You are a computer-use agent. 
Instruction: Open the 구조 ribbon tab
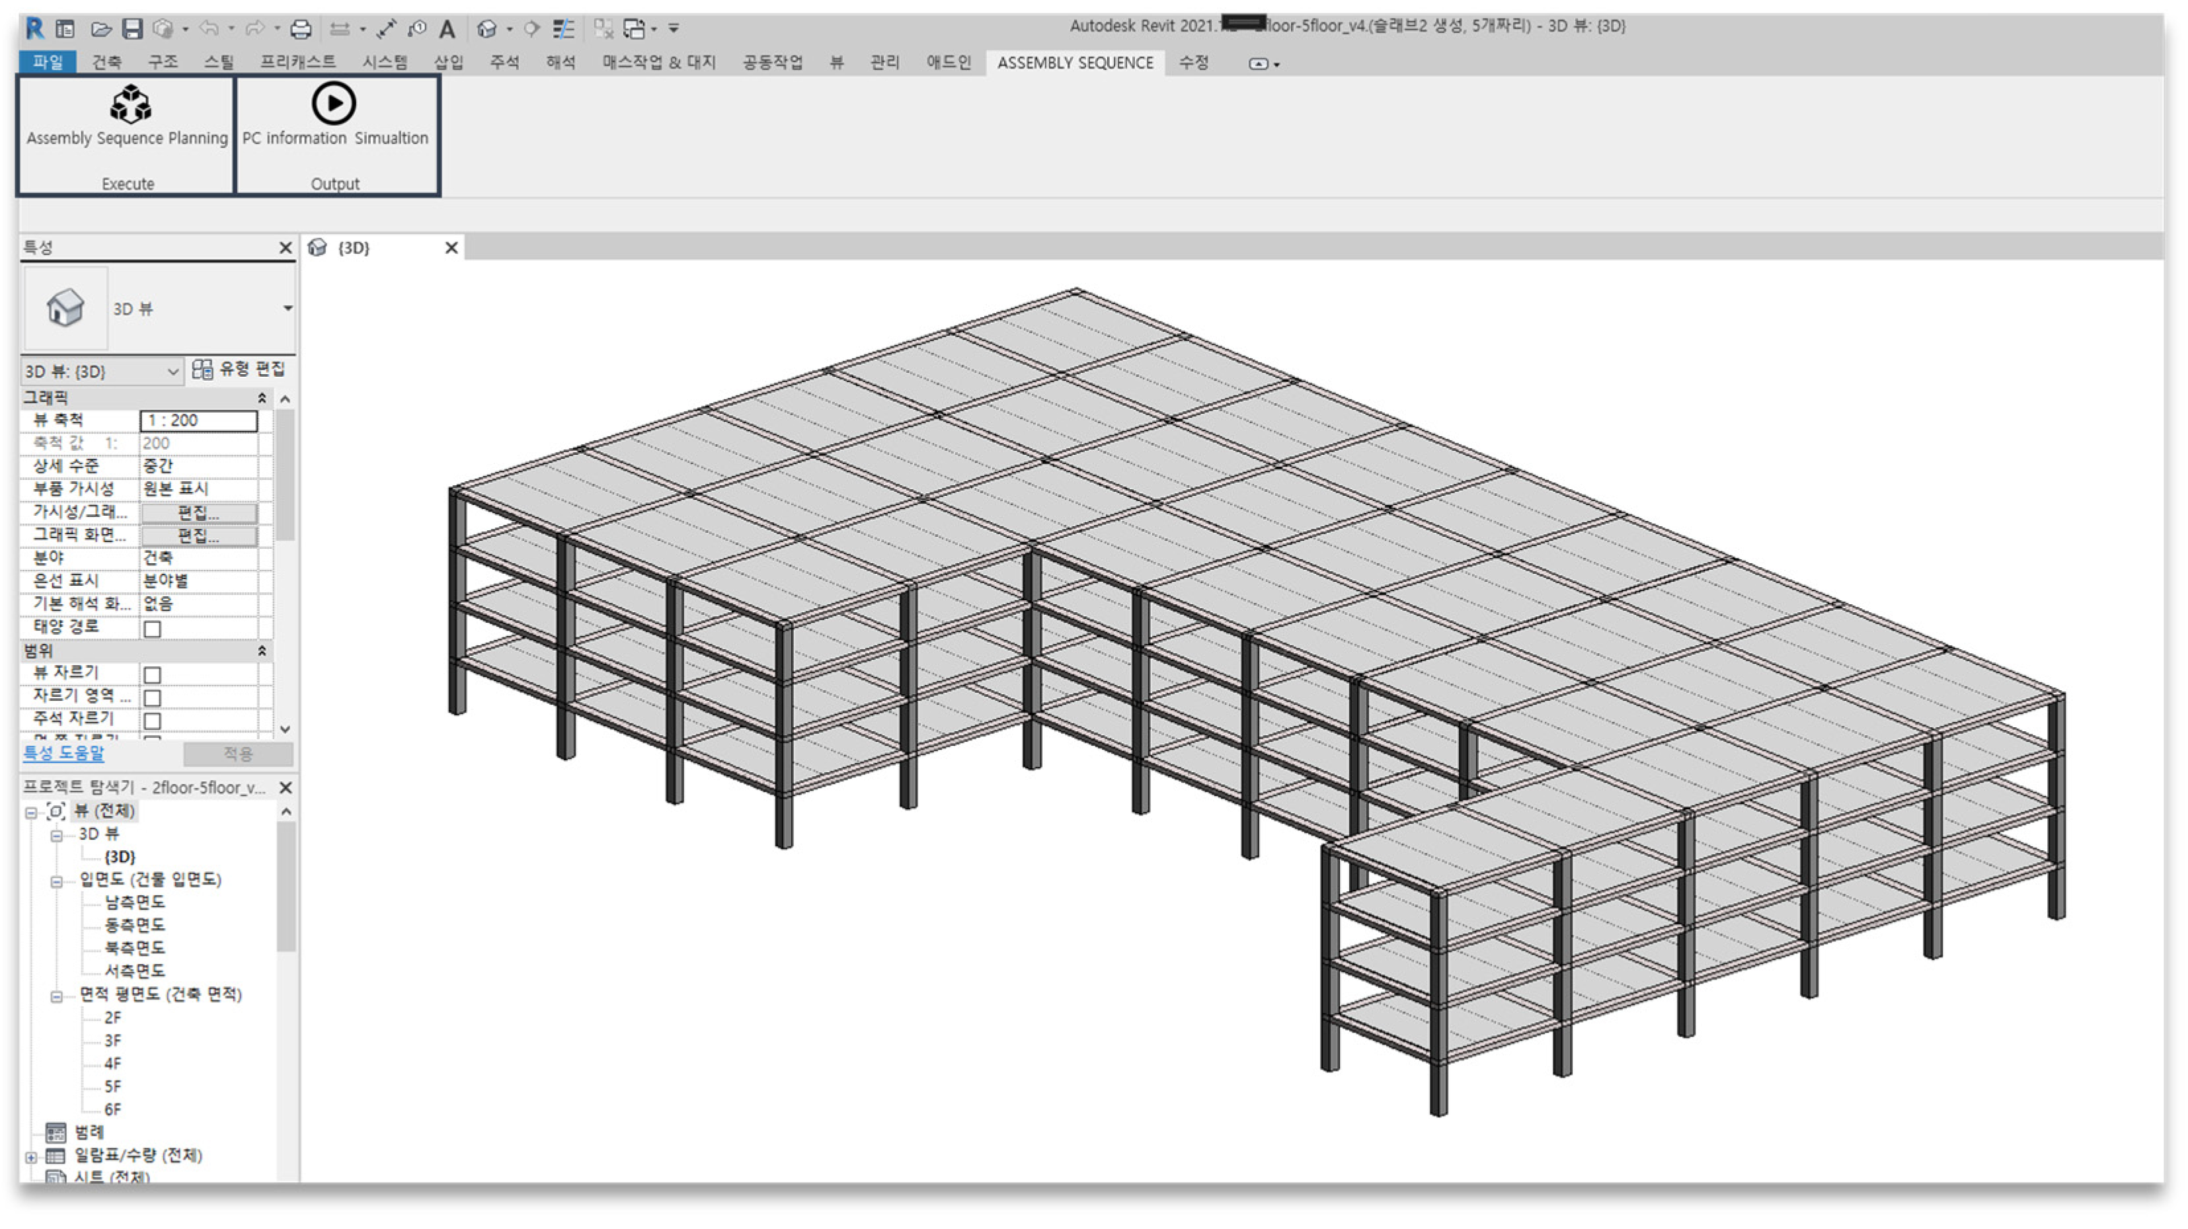[162, 62]
